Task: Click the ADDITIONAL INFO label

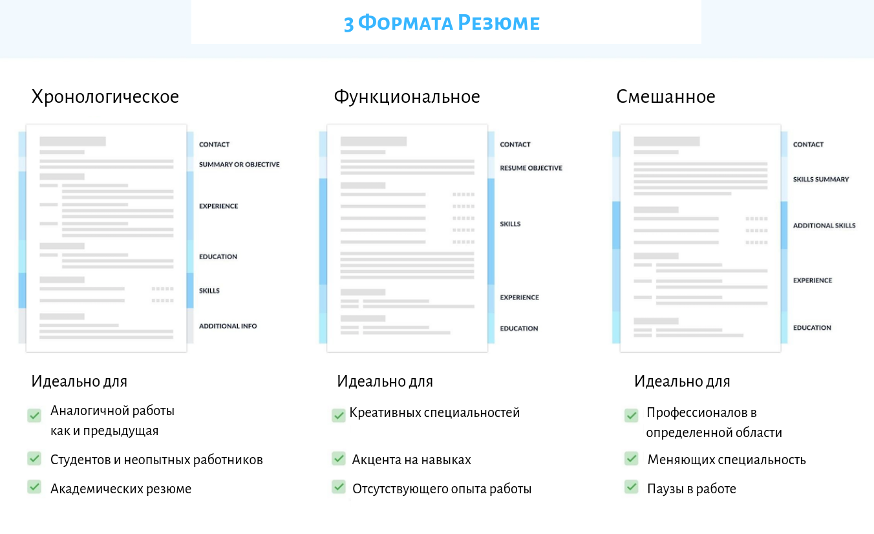Action: pos(228,326)
